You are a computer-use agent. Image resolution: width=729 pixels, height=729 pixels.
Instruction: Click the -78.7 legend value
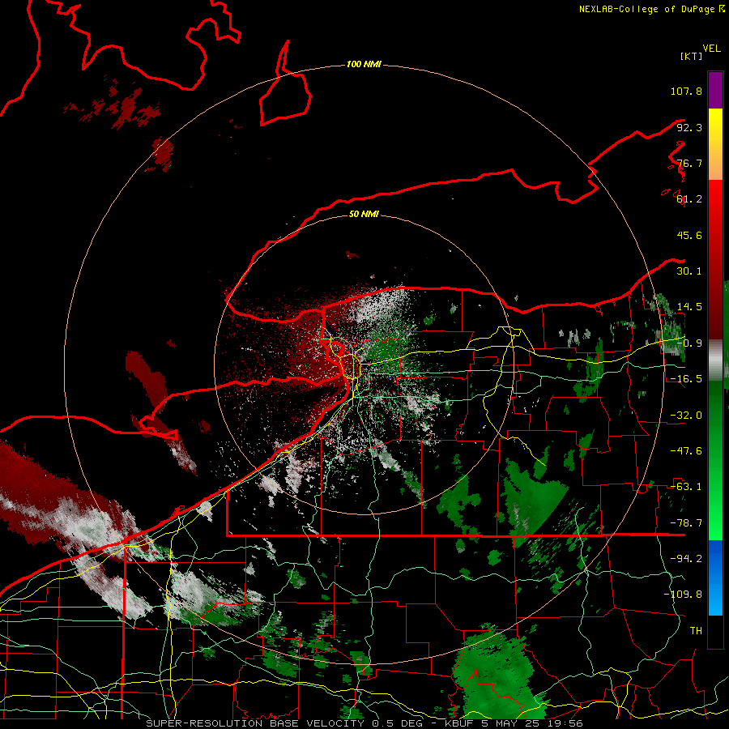click(686, 523)
